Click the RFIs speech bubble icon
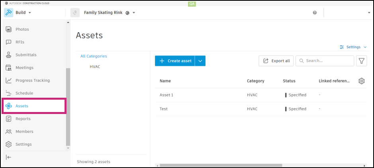Screen dimensions: 374x168 [x=8, y=42]
